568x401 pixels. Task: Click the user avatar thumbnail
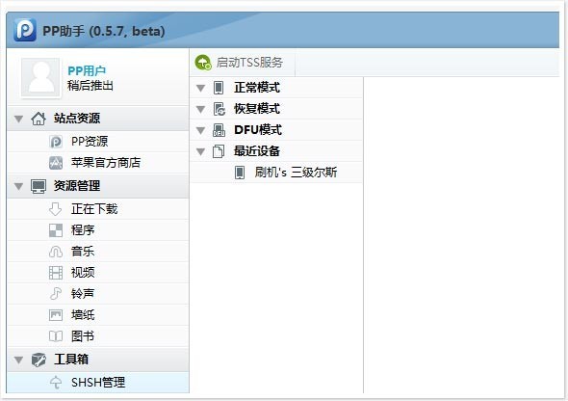(x=40, y=77)
